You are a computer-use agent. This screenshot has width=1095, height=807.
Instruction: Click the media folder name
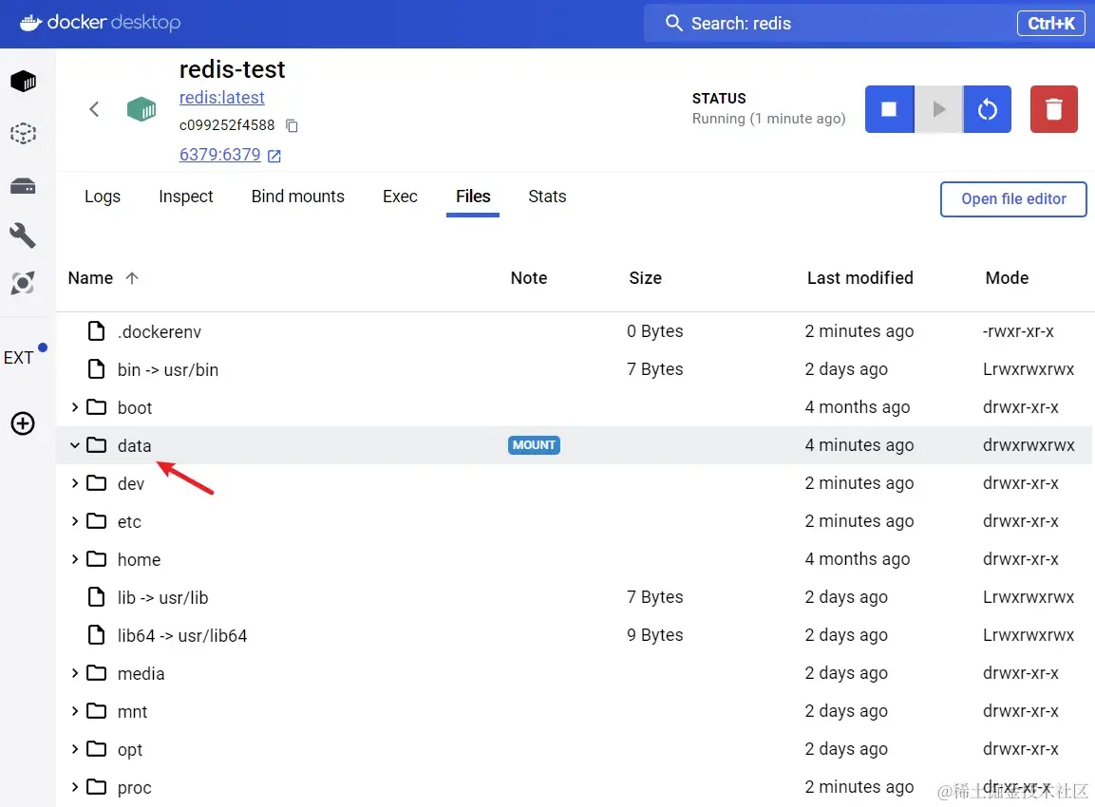pyautogui.click(x=142, y=674)
